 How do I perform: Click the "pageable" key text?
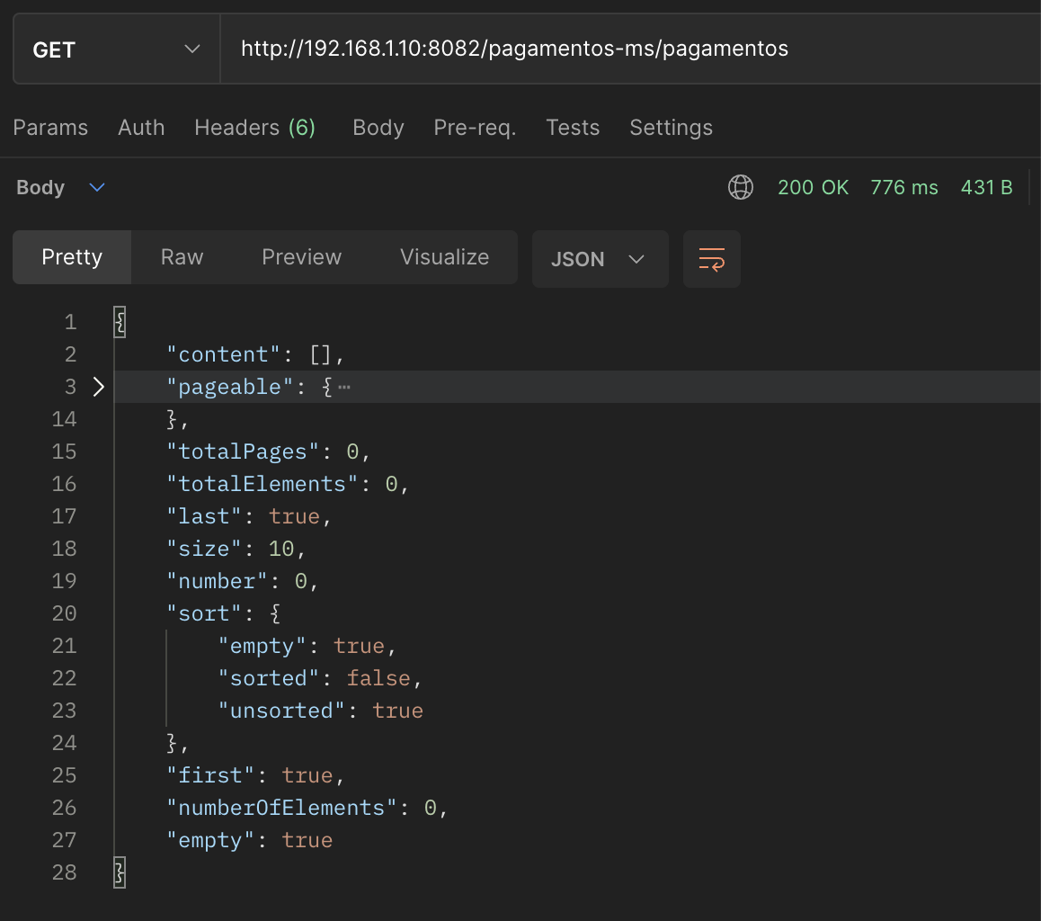click(230, 387)
